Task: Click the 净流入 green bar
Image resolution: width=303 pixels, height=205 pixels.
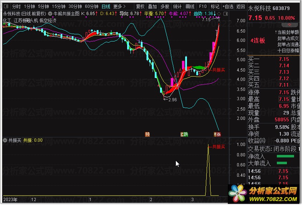Action: point(285,156)
